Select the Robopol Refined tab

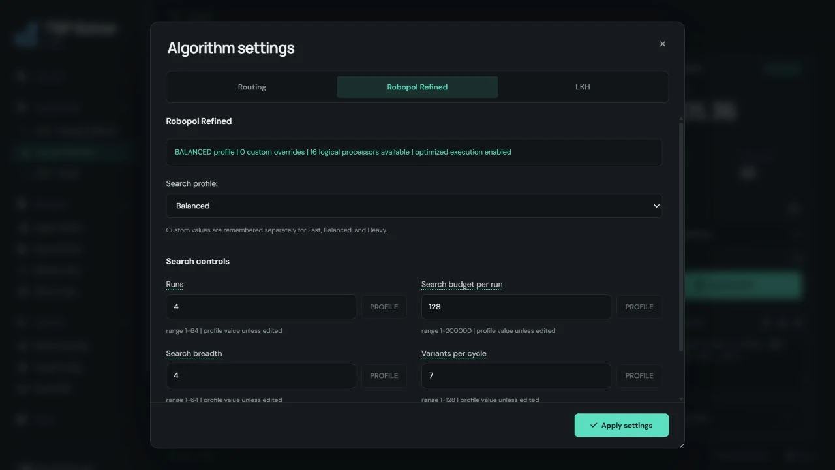[x=417, y=87]
